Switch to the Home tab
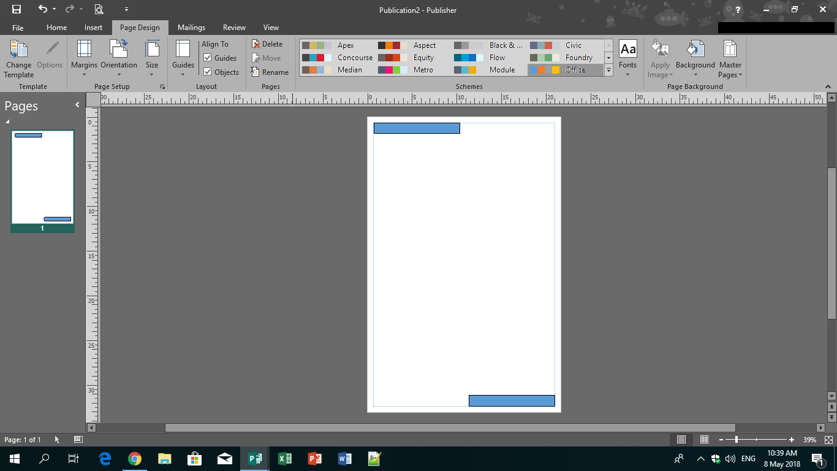This screenshot has width=837, height=471. click(x=56, y=28)
